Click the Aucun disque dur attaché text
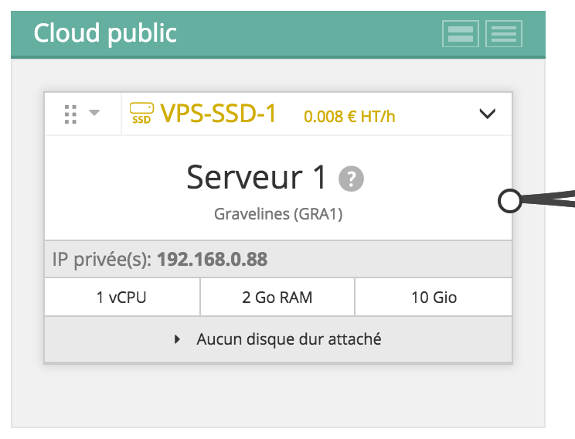This screenshot has width=575, height=439. tap(288, 339)
